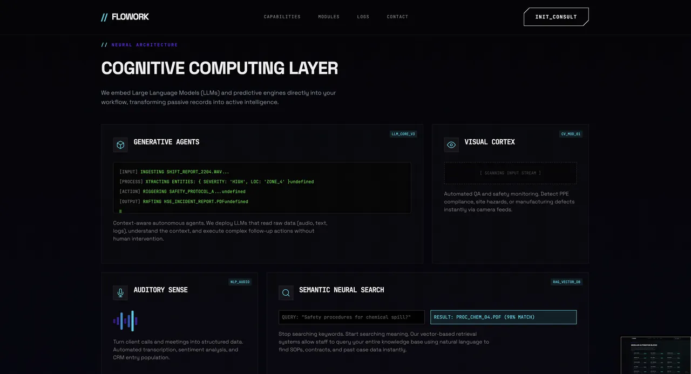691x374 pixels.
Task: Click the CV_MOD_01 tag badge
Action: (x=571, y=134)
